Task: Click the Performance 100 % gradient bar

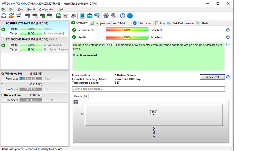Action: (x=127, y=30)
